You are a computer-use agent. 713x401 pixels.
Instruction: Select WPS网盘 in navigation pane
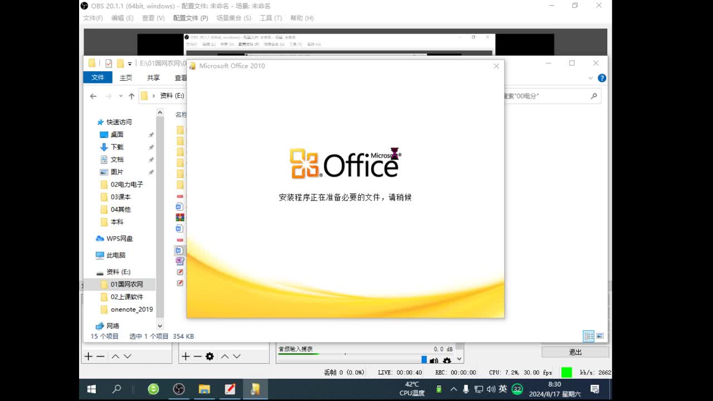119,238
